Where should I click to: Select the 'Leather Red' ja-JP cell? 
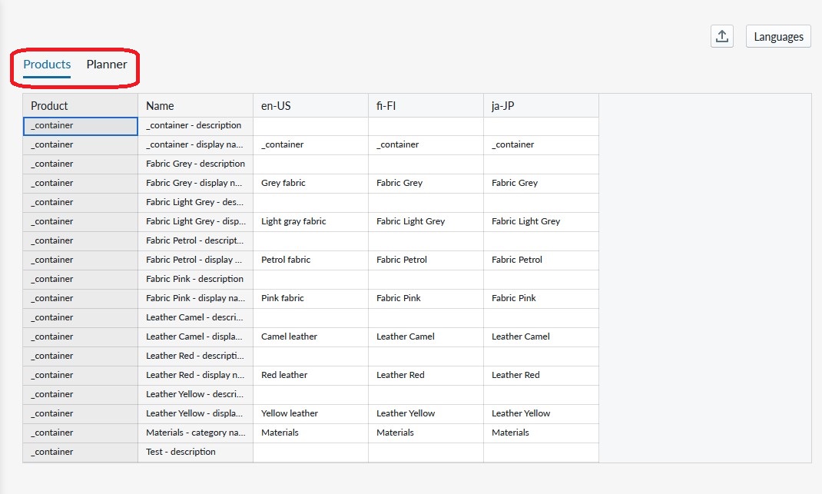[541, 376]
